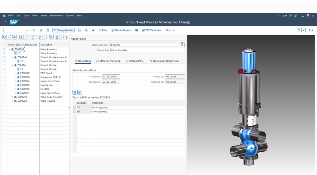
Task: Open the More toolbar dropdown
Action: pos(170,30)
